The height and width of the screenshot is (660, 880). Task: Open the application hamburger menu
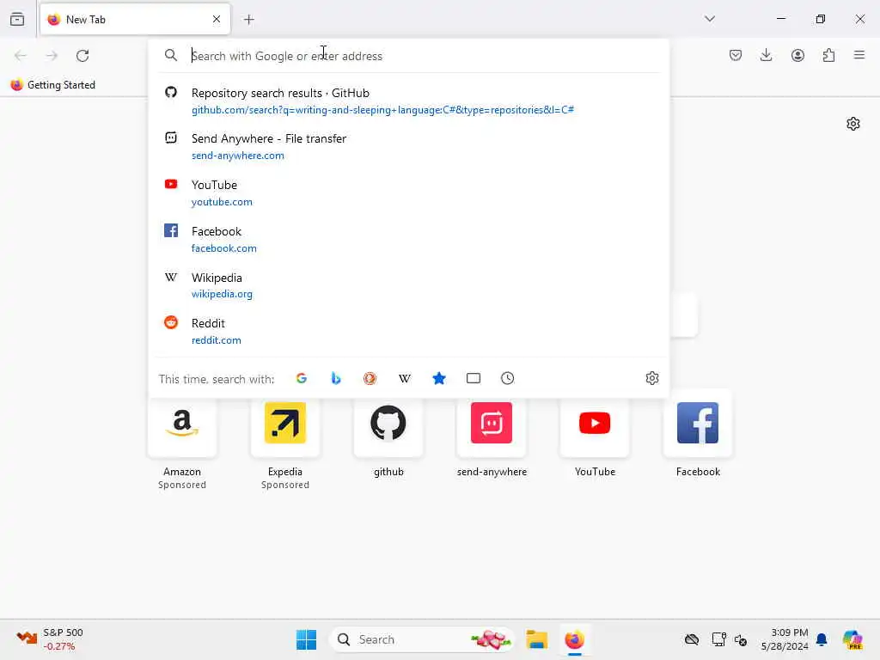coord(859,55)
